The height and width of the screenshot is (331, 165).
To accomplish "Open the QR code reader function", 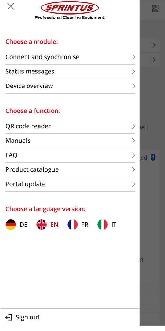I will [x=70, y=126].
